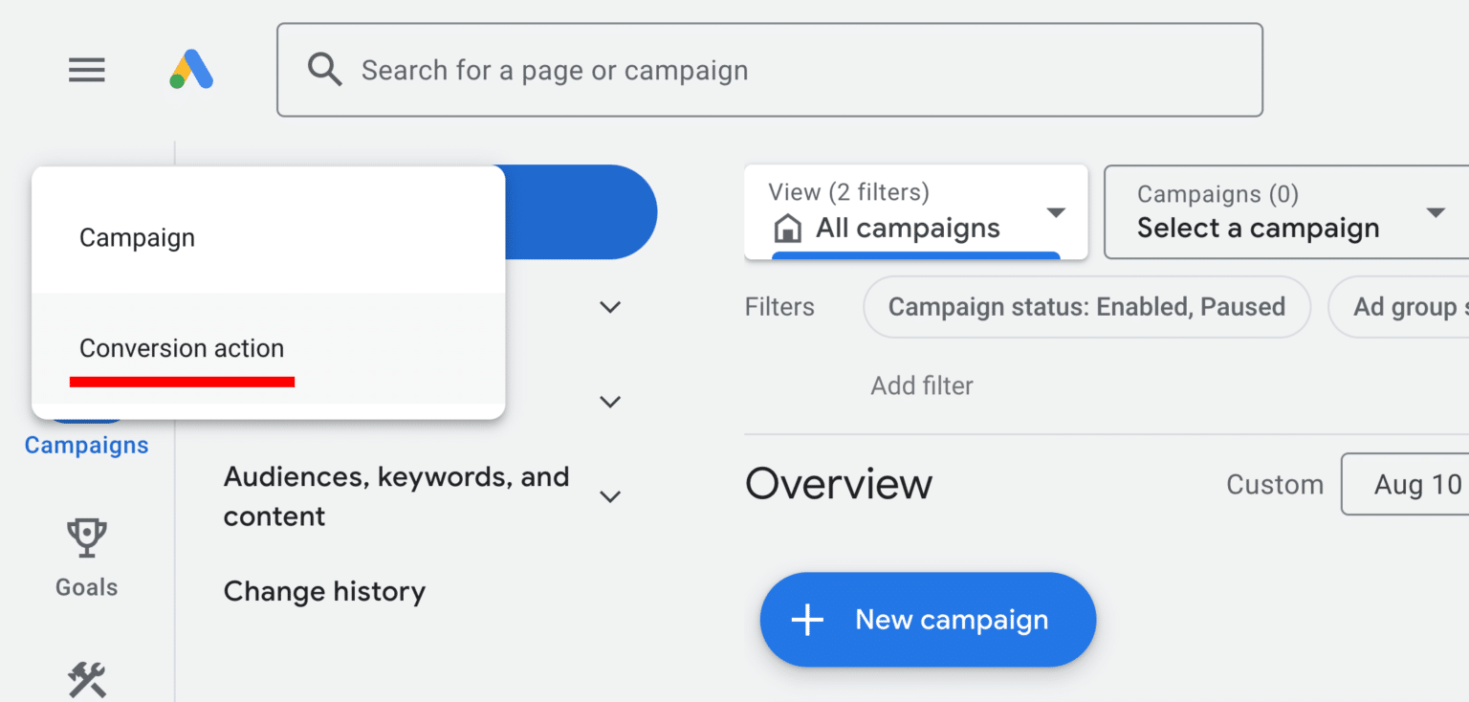Click the plus icon on New campaign
The width and height of the screenshot is (1469, 702).
[x=808, y=619]
